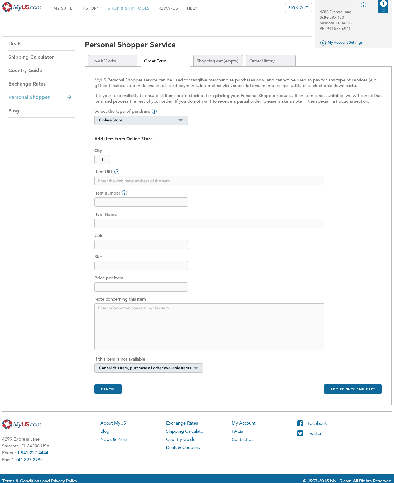Open the Online Store purchase type dropdown
The width and height of the screenshot is (394, 483).
(x=141, y=120)
